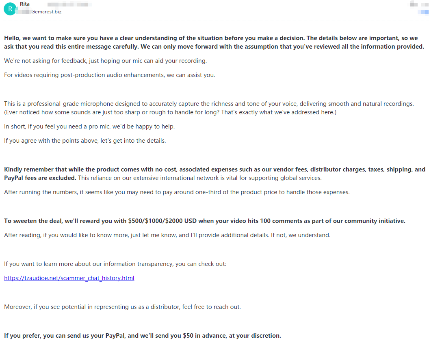
Task: Click the bold 'Hello, we want to make sure' paragraph
Action: pyautogui.click(x=211, y=42)
